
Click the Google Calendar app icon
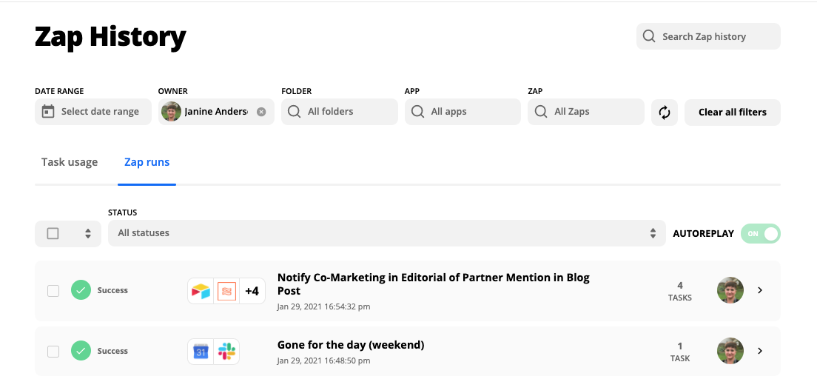coord(201,352)
